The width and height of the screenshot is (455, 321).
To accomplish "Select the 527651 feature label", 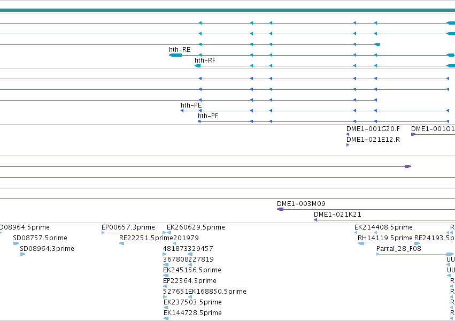I will tap(175, 292).
